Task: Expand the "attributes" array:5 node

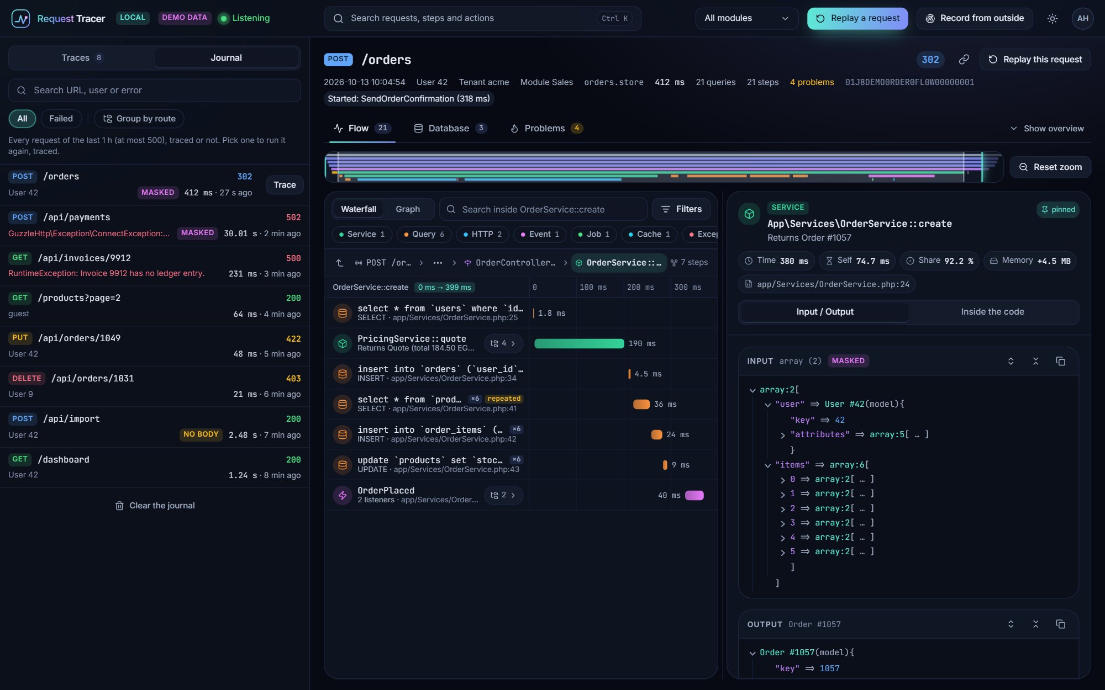Action: [x=782, y=435]
